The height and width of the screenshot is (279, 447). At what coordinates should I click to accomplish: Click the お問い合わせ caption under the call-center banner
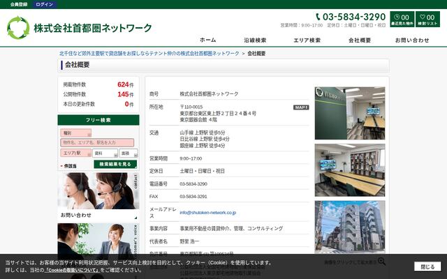pos(76,216)
